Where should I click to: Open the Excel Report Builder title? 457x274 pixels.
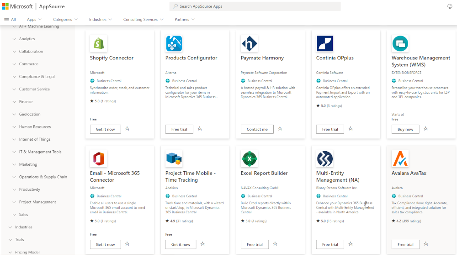pos(264,173)
